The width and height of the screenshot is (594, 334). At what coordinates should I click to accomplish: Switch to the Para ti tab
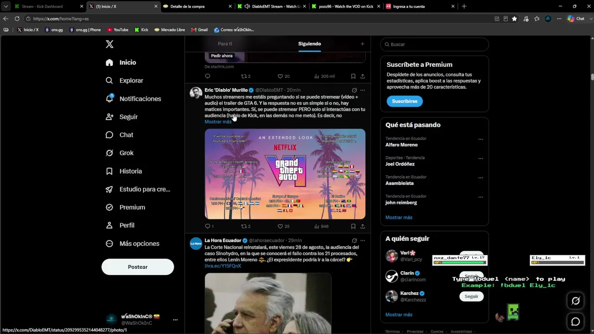point(225,44)
